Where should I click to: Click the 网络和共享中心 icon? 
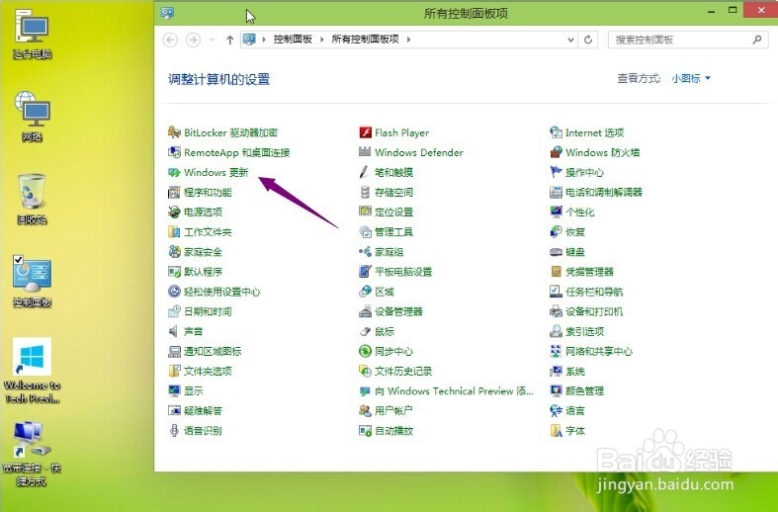[x=557, y=351]
